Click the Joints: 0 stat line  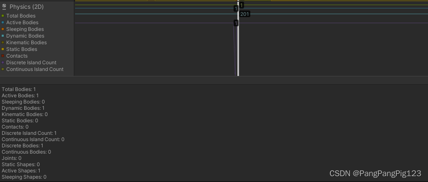(x=11, y=158)
